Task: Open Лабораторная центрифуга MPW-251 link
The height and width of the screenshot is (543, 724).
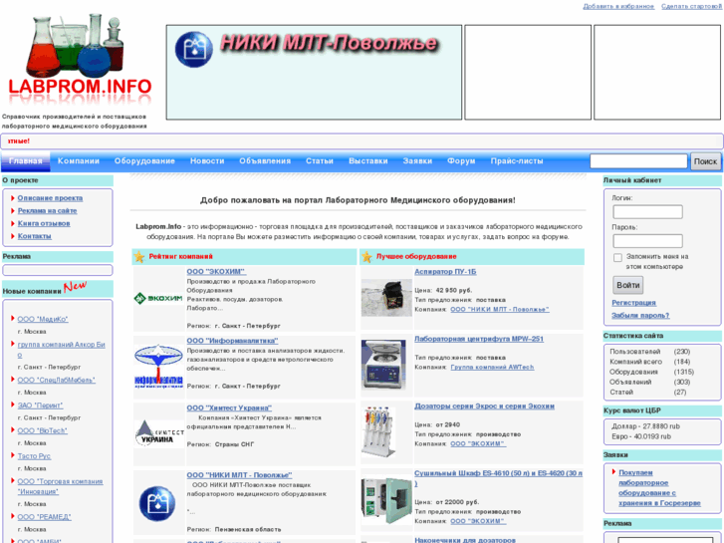Action: tap(479, 339)
